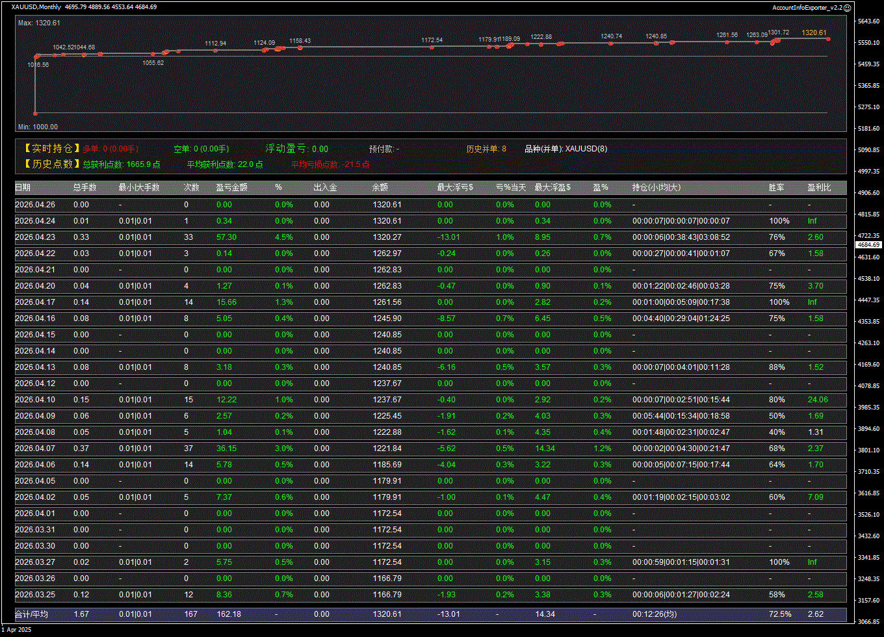Select the 1320.61 final equity curve point
This screenshot has height=637, width=884.
(x=828, y=39)
